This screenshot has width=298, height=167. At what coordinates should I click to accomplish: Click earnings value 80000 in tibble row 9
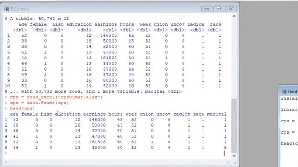click(x=110, y=80)
